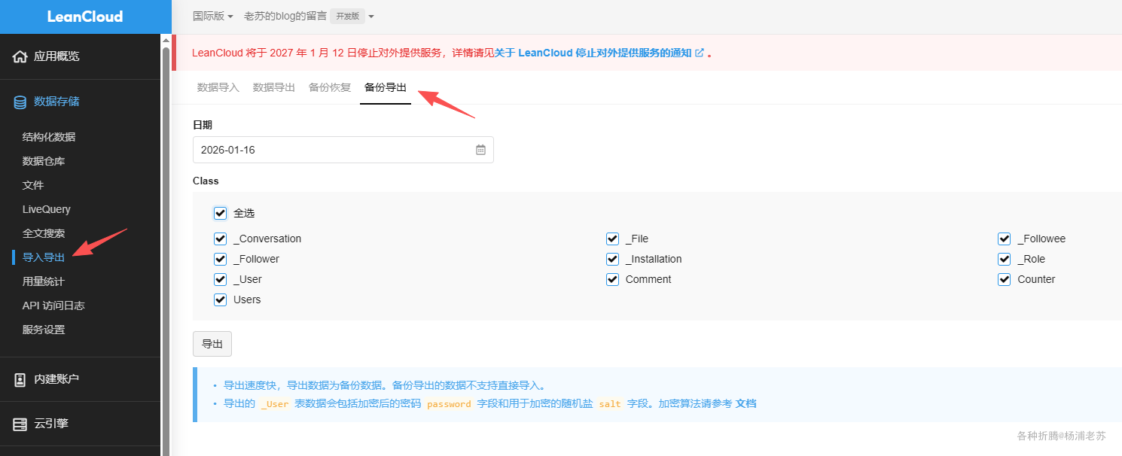Select the 备份导出 tab
Image resolution: width=1122 pixels, height=456 pixels.
pyautogui.click(x=386, y=87)
